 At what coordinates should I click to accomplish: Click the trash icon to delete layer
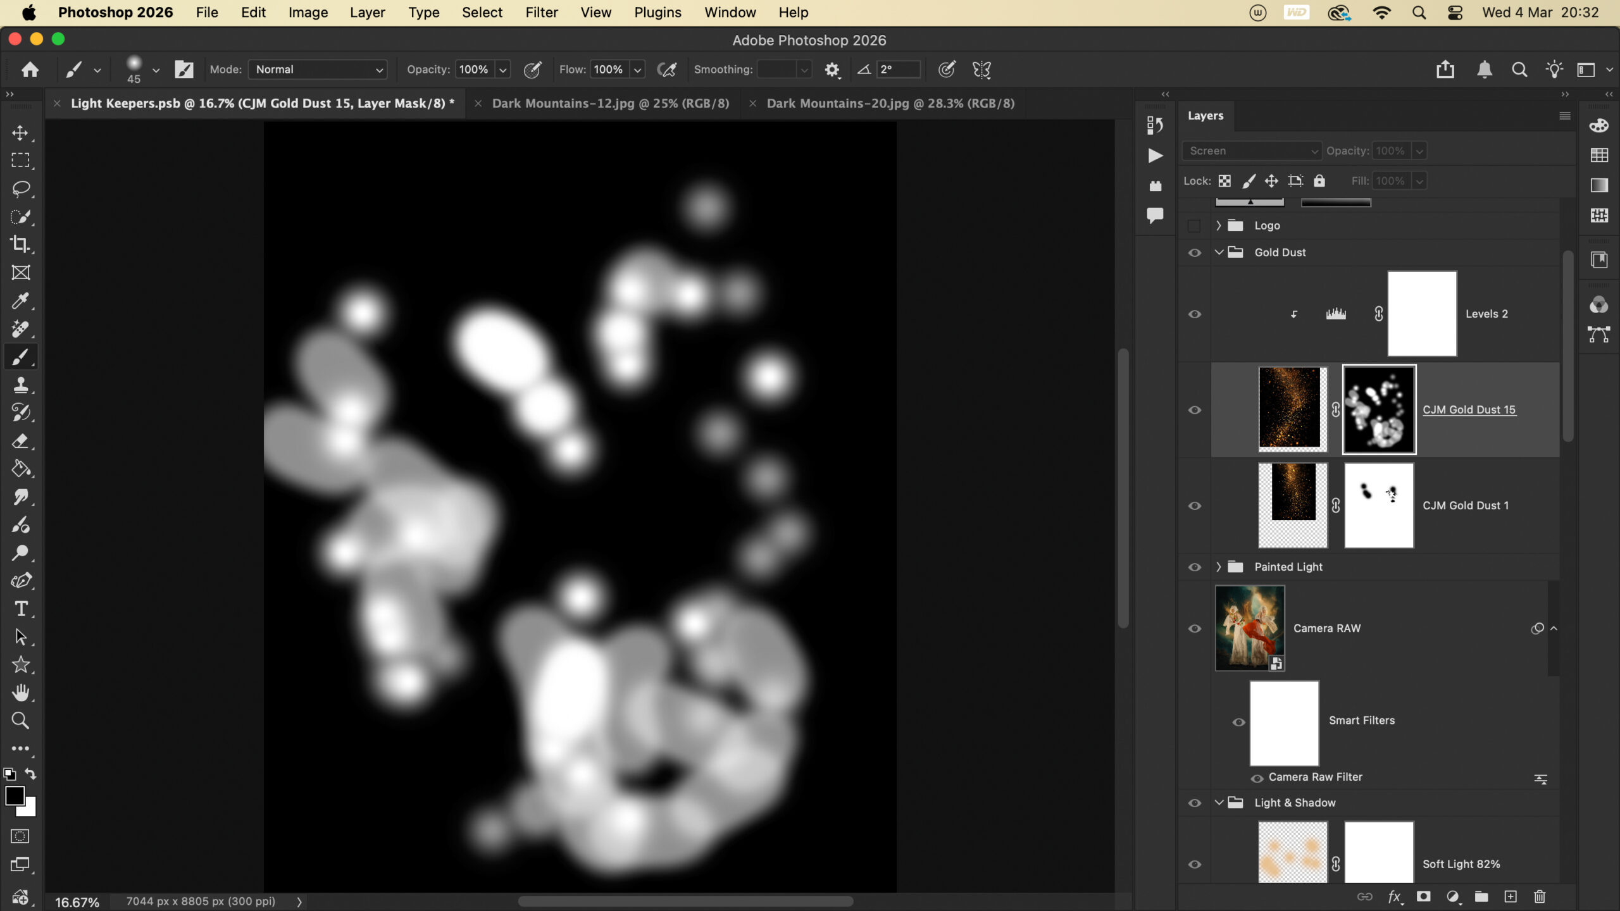click(x=1540, y=896)
